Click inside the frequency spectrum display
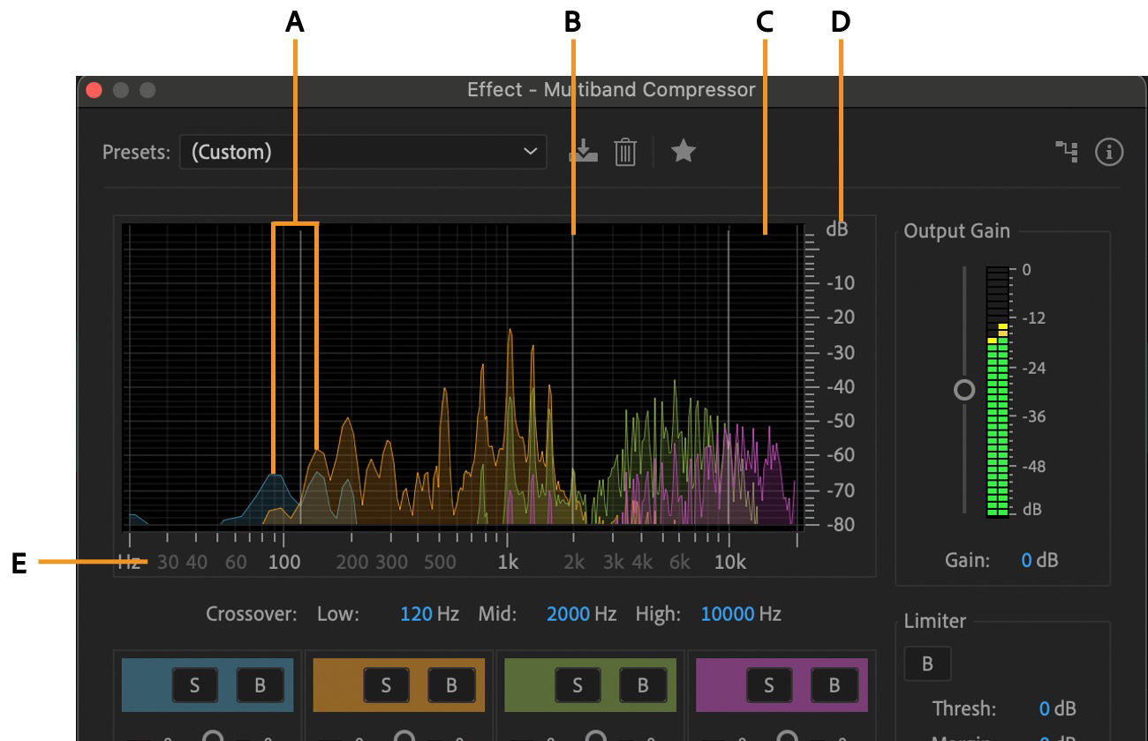Screen dimensions: 1148x741 tap(459, 370)
